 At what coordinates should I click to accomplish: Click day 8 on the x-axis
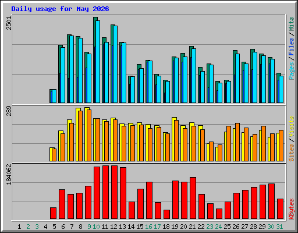tap(80, 227)
